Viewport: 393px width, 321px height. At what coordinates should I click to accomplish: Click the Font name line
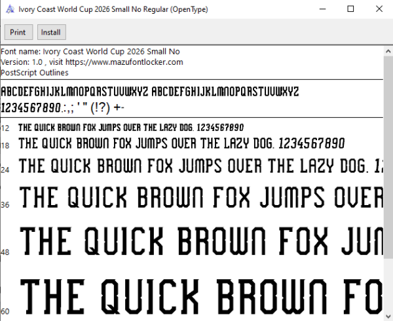[90, 51]
